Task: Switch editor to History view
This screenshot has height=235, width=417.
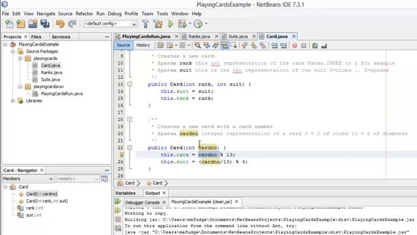Action: (143, 45)
